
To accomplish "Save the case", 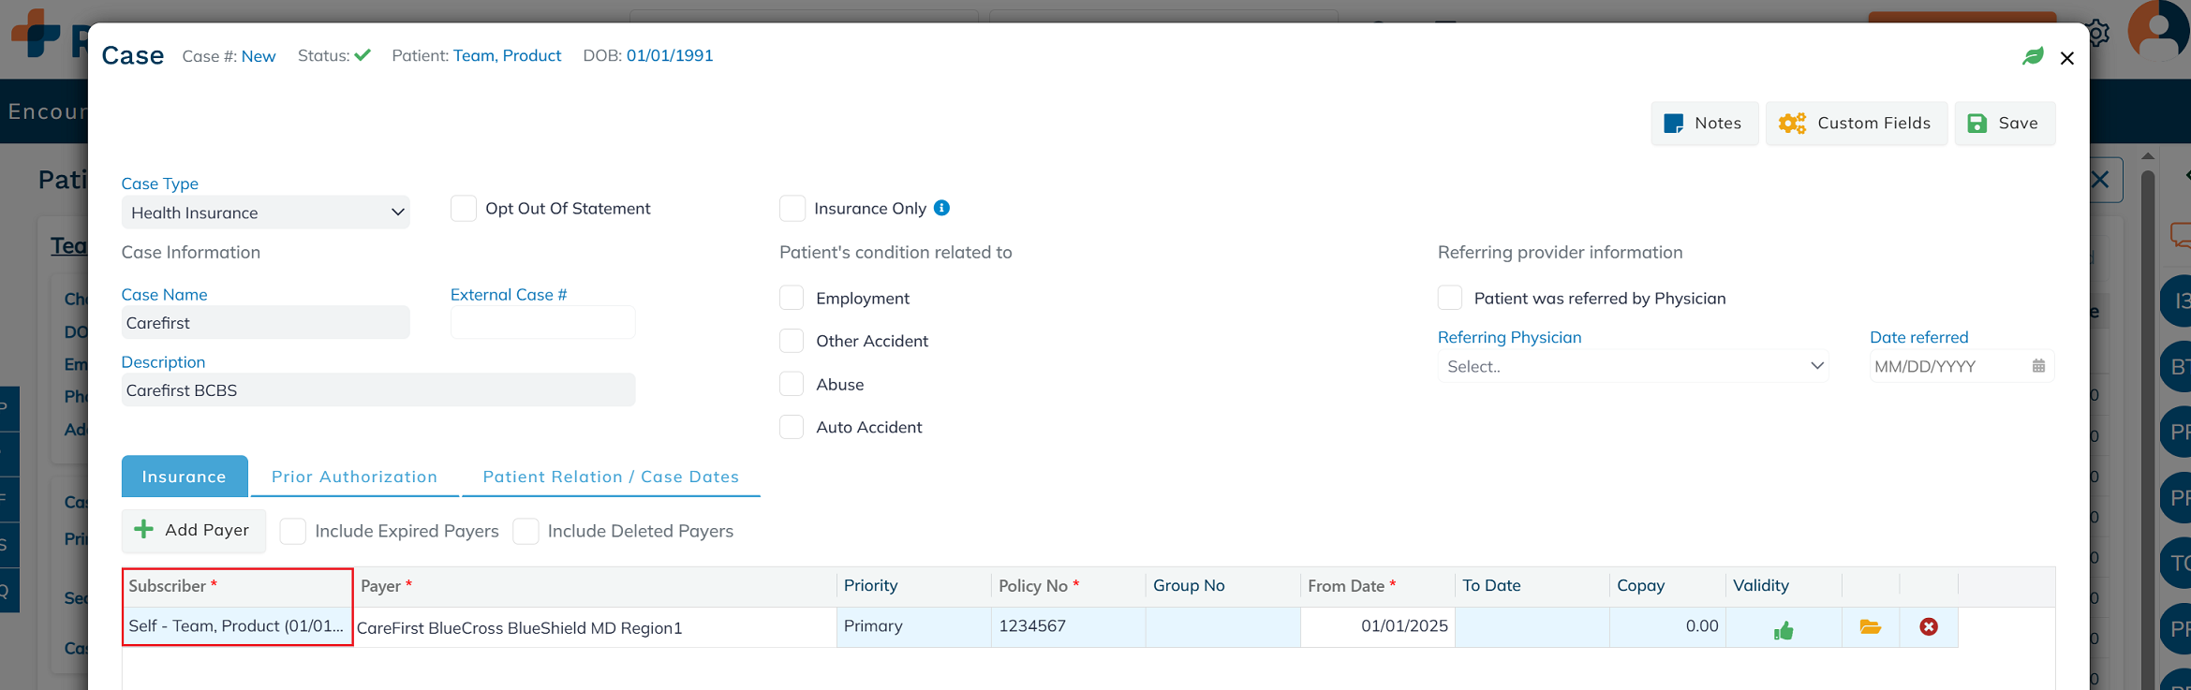I will pos(2004,124).
